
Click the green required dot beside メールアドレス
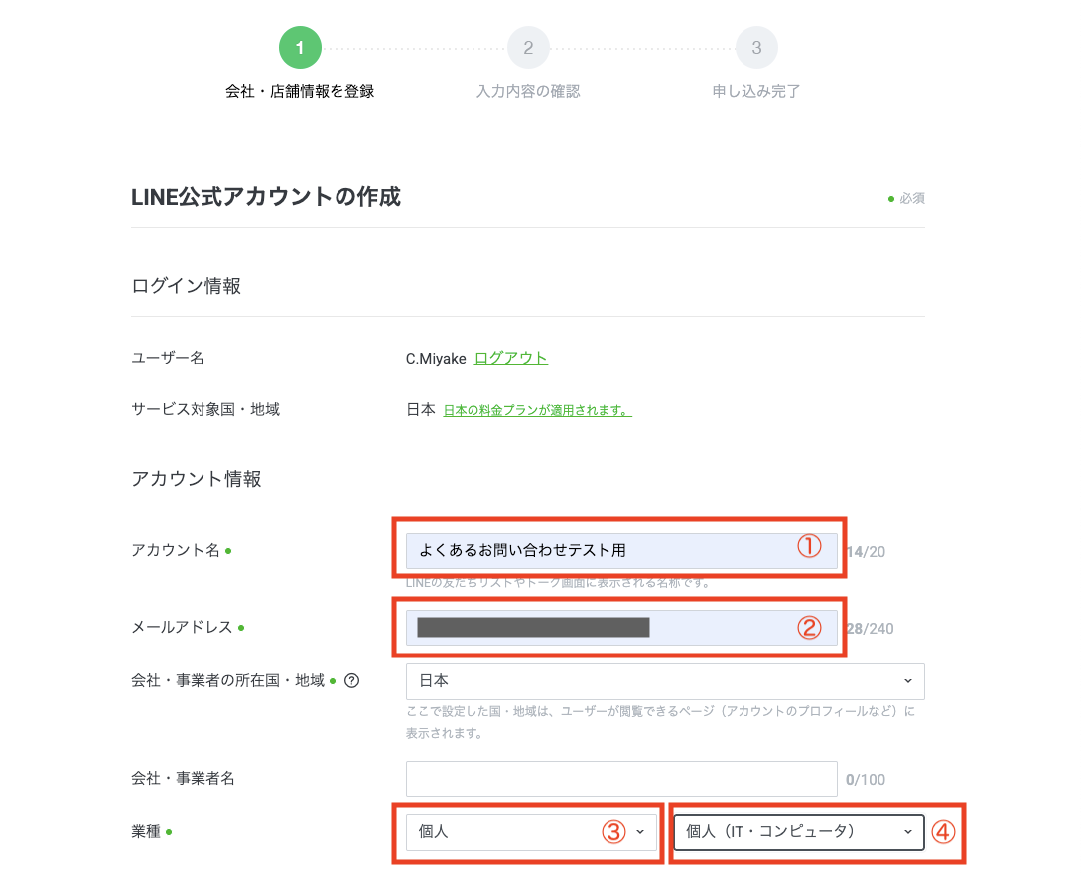241,628
